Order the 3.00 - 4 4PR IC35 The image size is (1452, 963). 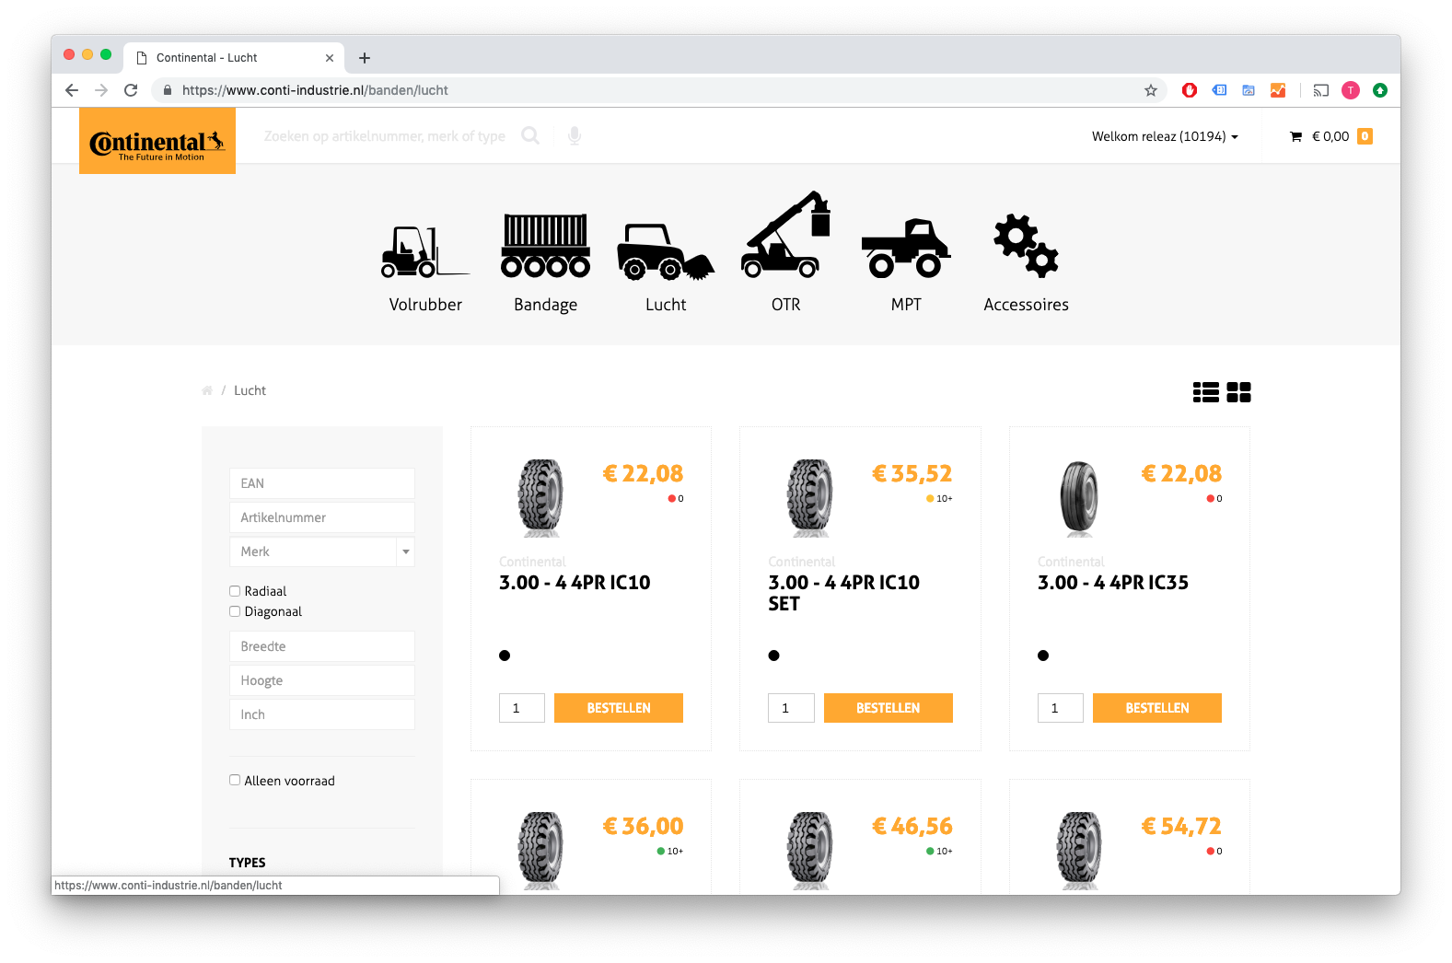tap(1157, 708)
